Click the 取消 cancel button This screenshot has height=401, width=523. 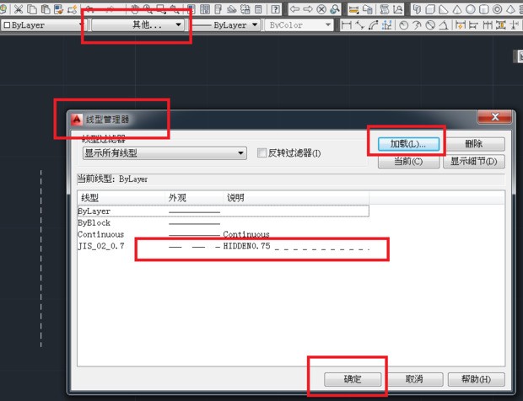click(414, 379)
